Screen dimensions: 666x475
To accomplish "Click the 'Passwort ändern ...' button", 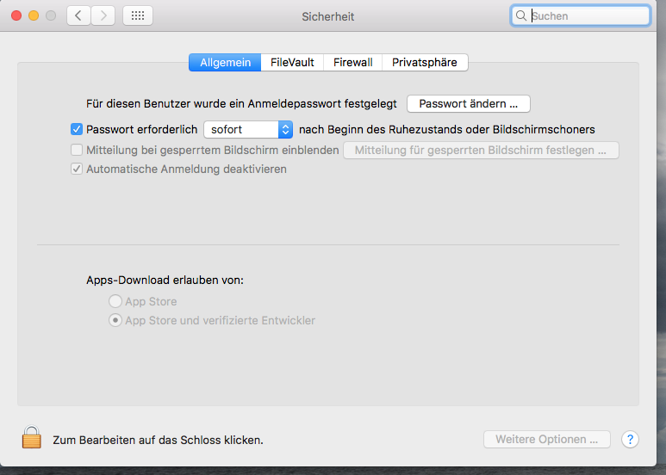I will (468, 103).
